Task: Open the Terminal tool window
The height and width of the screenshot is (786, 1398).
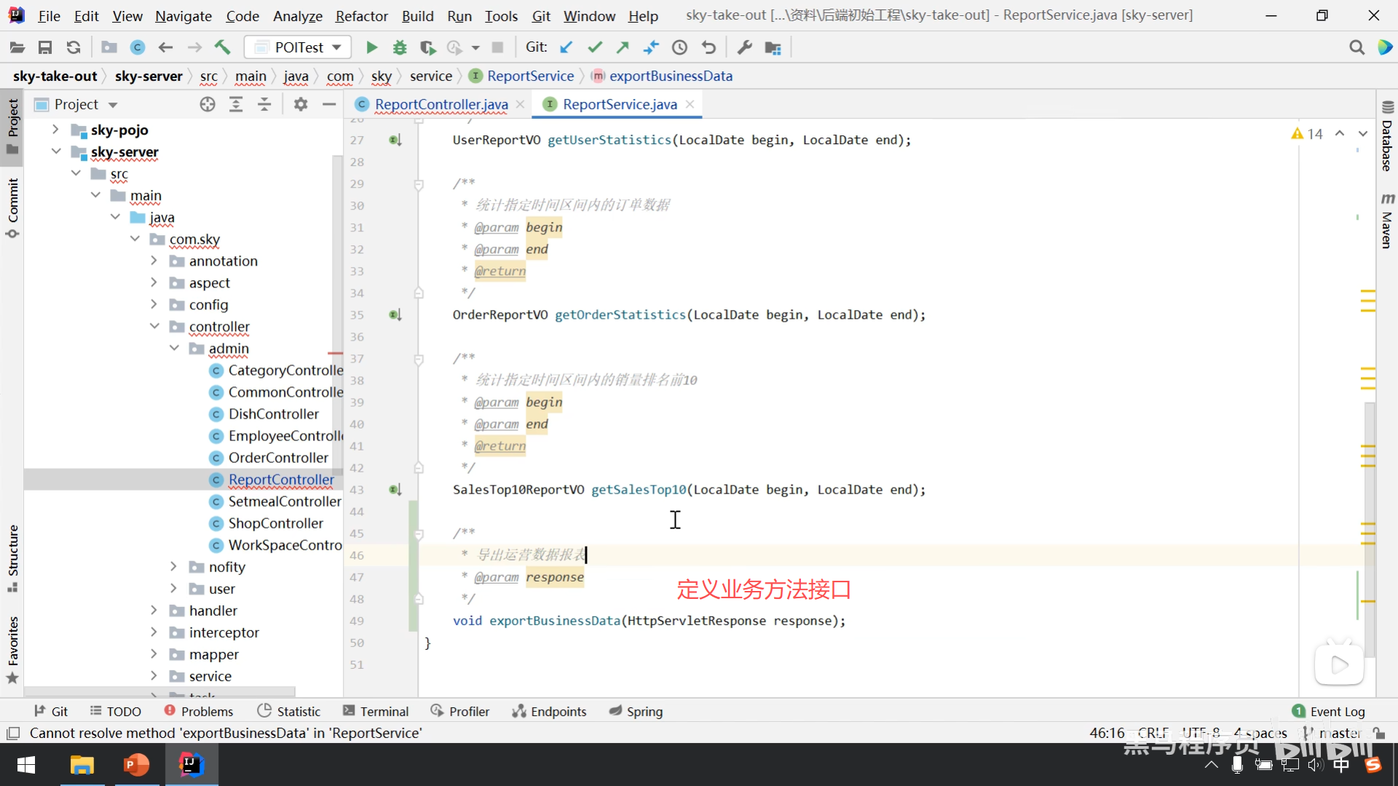Action: [376, 711]
